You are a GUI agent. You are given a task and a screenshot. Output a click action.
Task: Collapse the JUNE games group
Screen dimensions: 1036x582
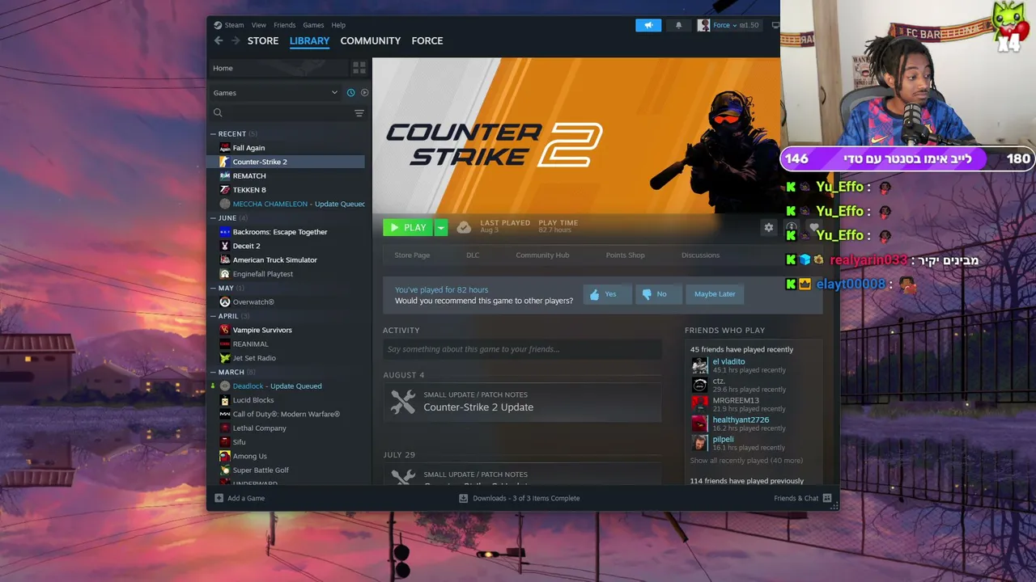pos(214,218)
